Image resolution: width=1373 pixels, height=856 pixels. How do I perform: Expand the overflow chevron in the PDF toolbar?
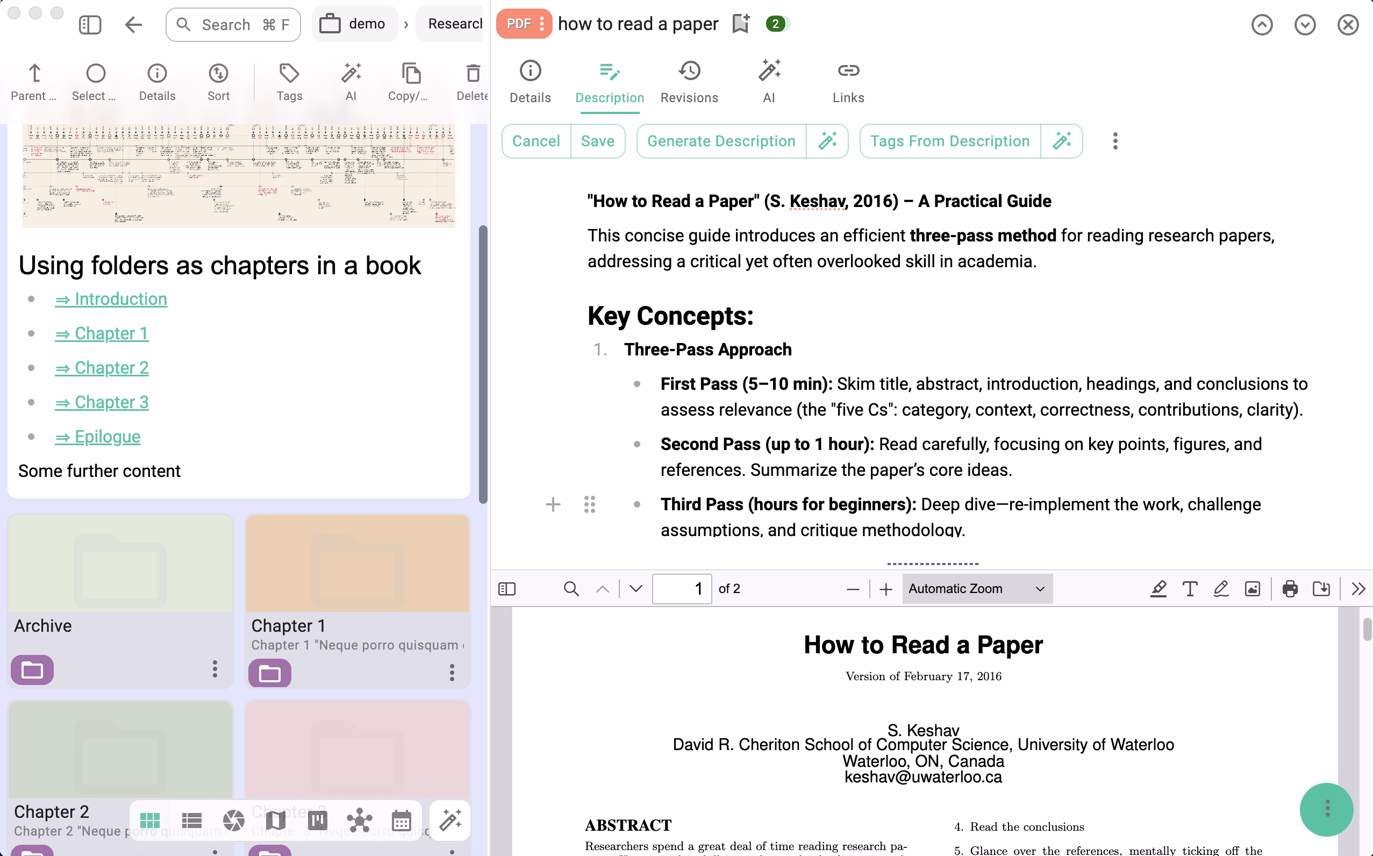[1358, 589]
